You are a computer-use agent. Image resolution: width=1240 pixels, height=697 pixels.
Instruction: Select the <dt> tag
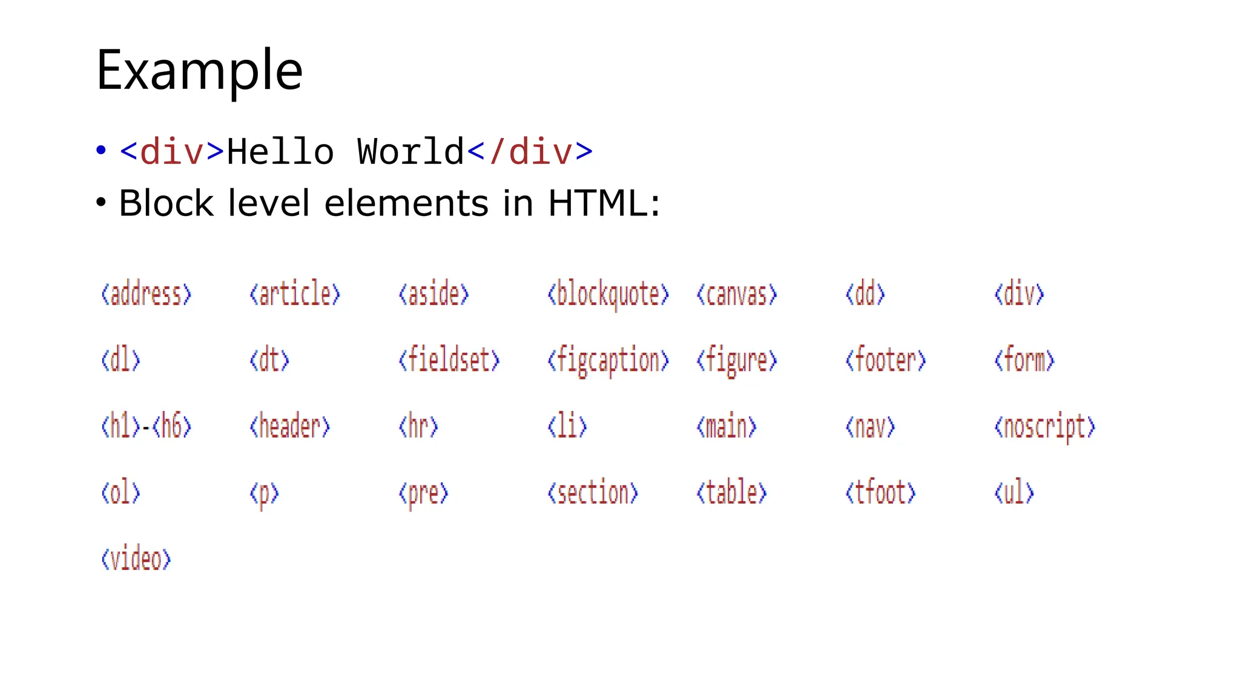[269, 360]
